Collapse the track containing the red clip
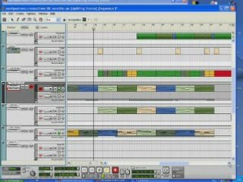243x182 pixels. pos(3,68)
